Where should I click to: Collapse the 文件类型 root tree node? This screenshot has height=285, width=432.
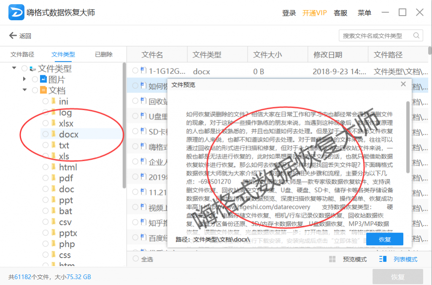tap(14, 68)
